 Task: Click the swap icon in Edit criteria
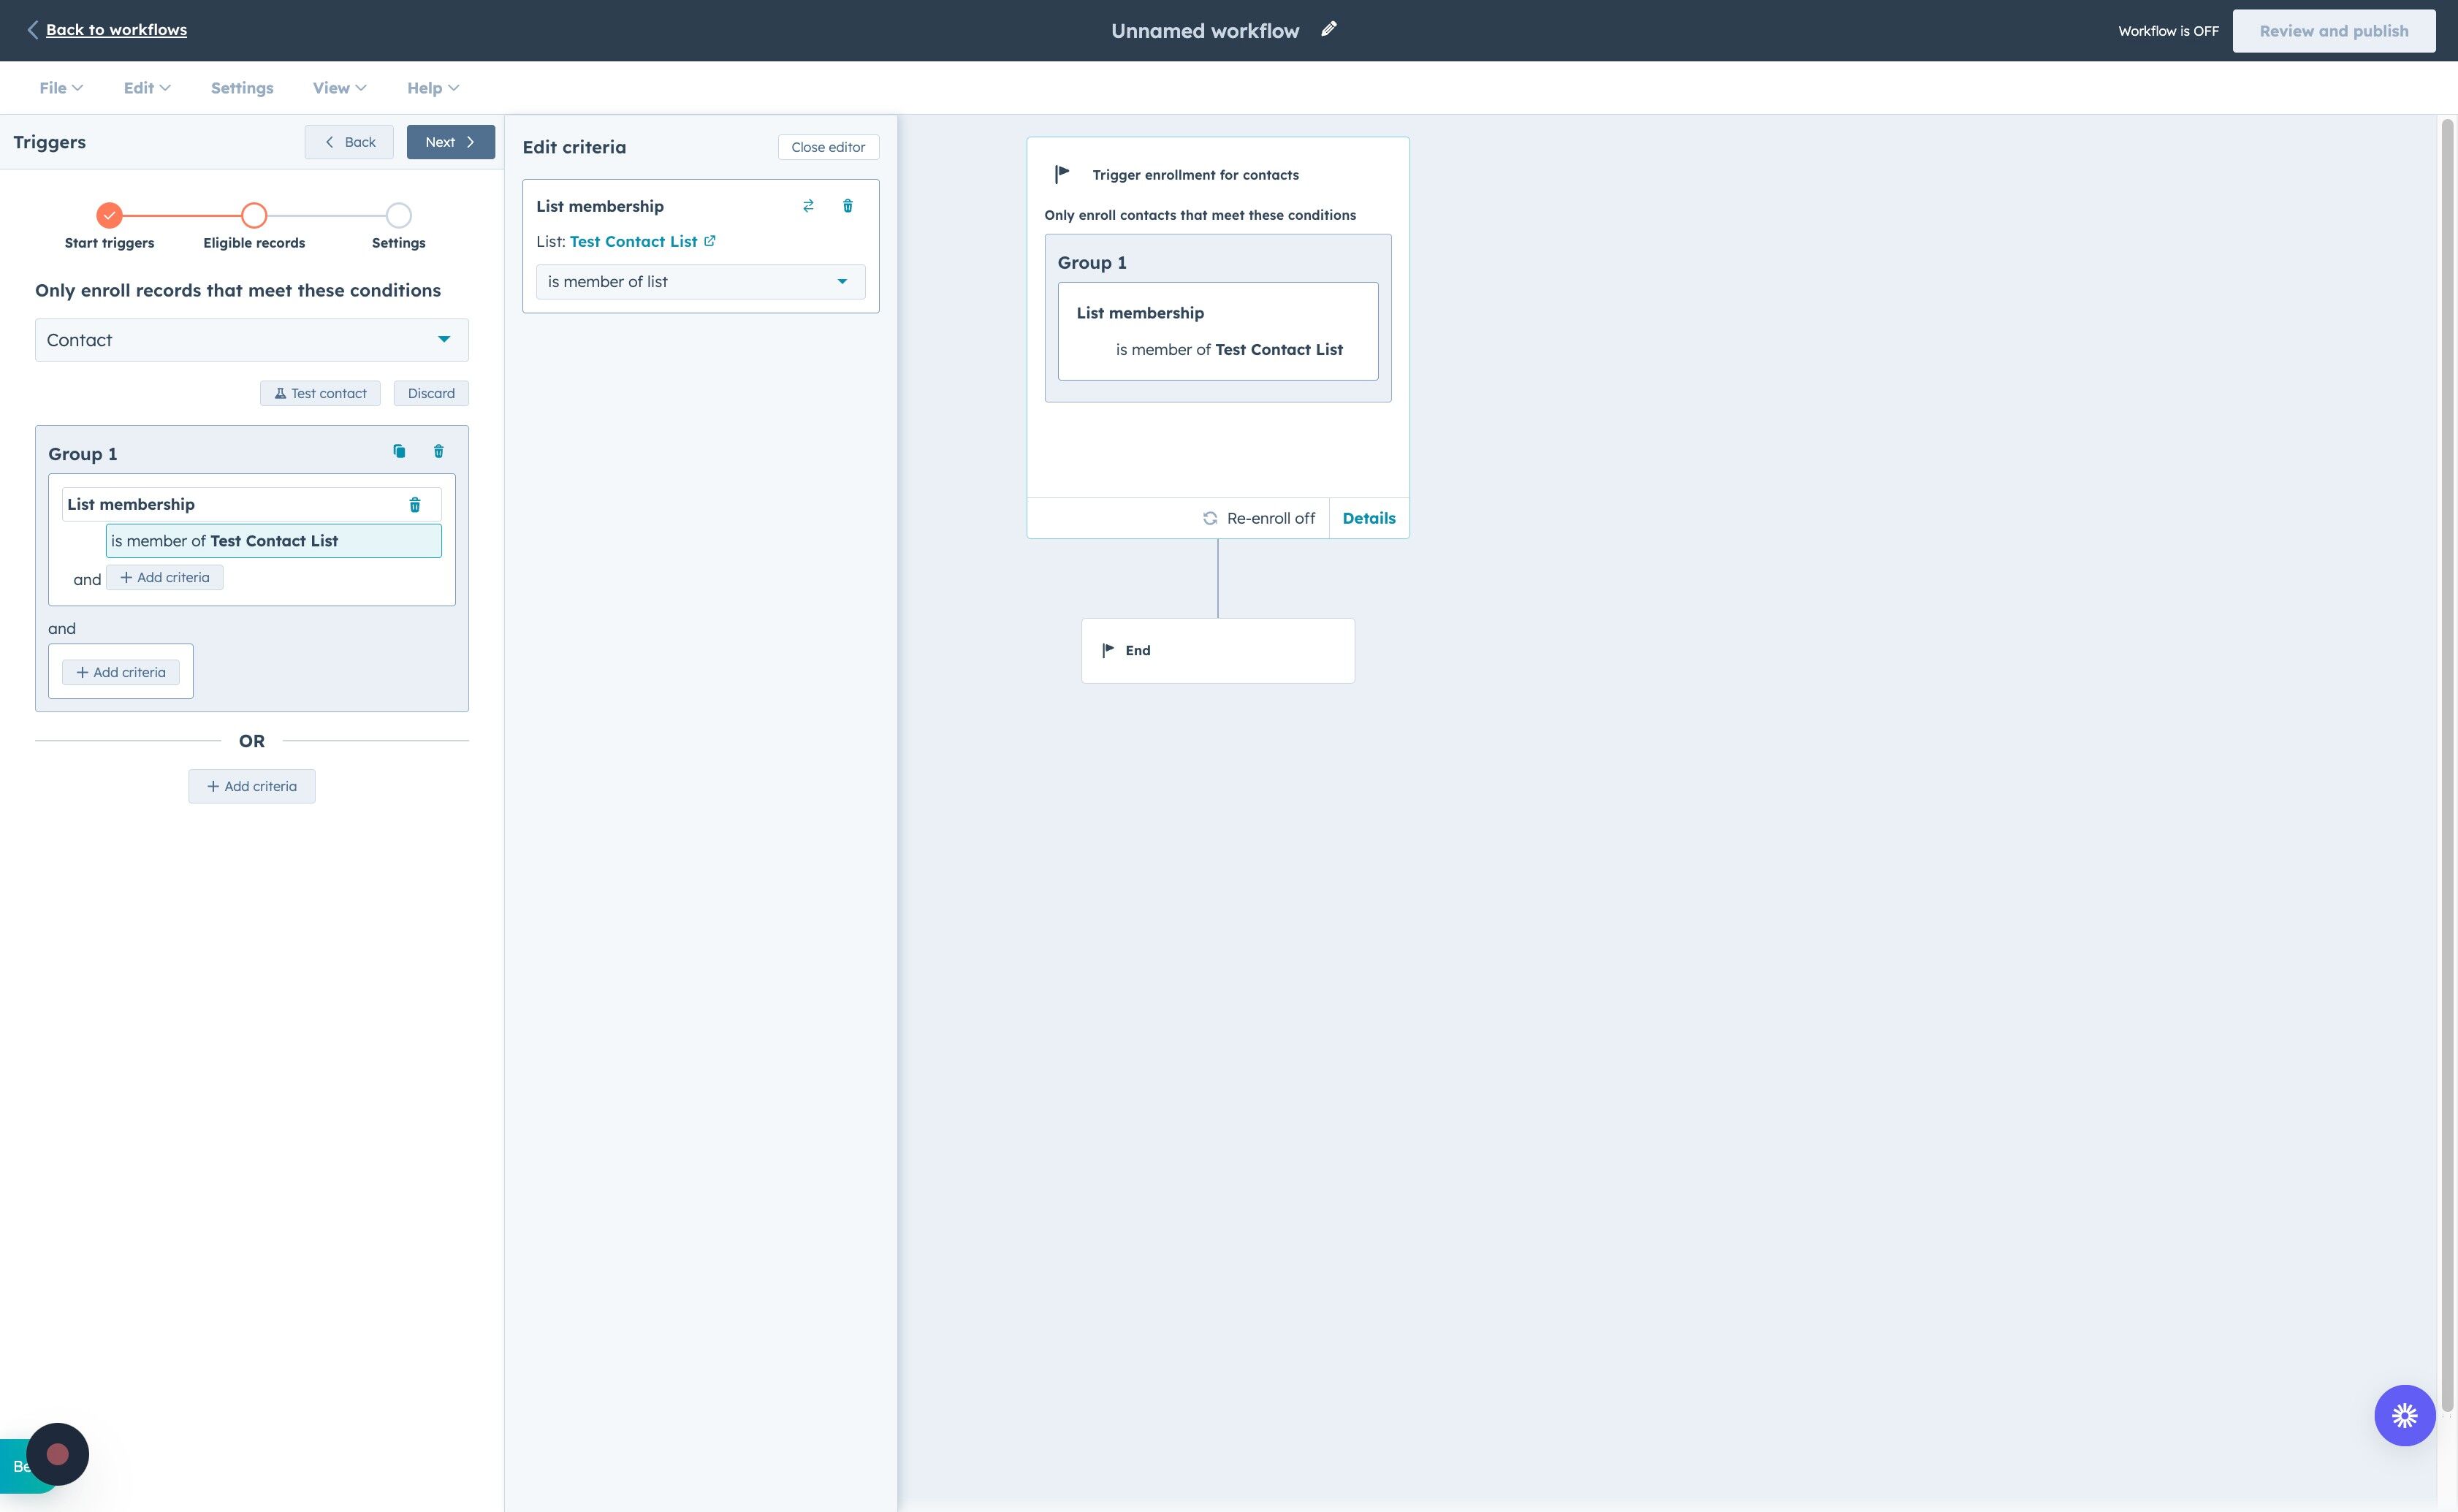pyautogui.click(x=808, y=206)
